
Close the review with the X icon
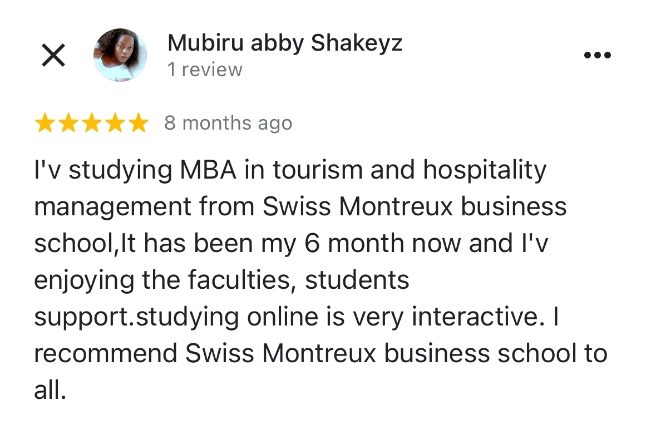[x=53, y=56]
